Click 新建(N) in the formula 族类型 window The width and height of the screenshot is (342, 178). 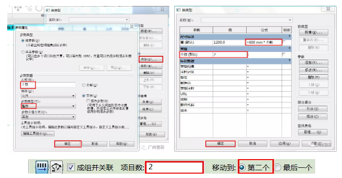coord(313,32)
